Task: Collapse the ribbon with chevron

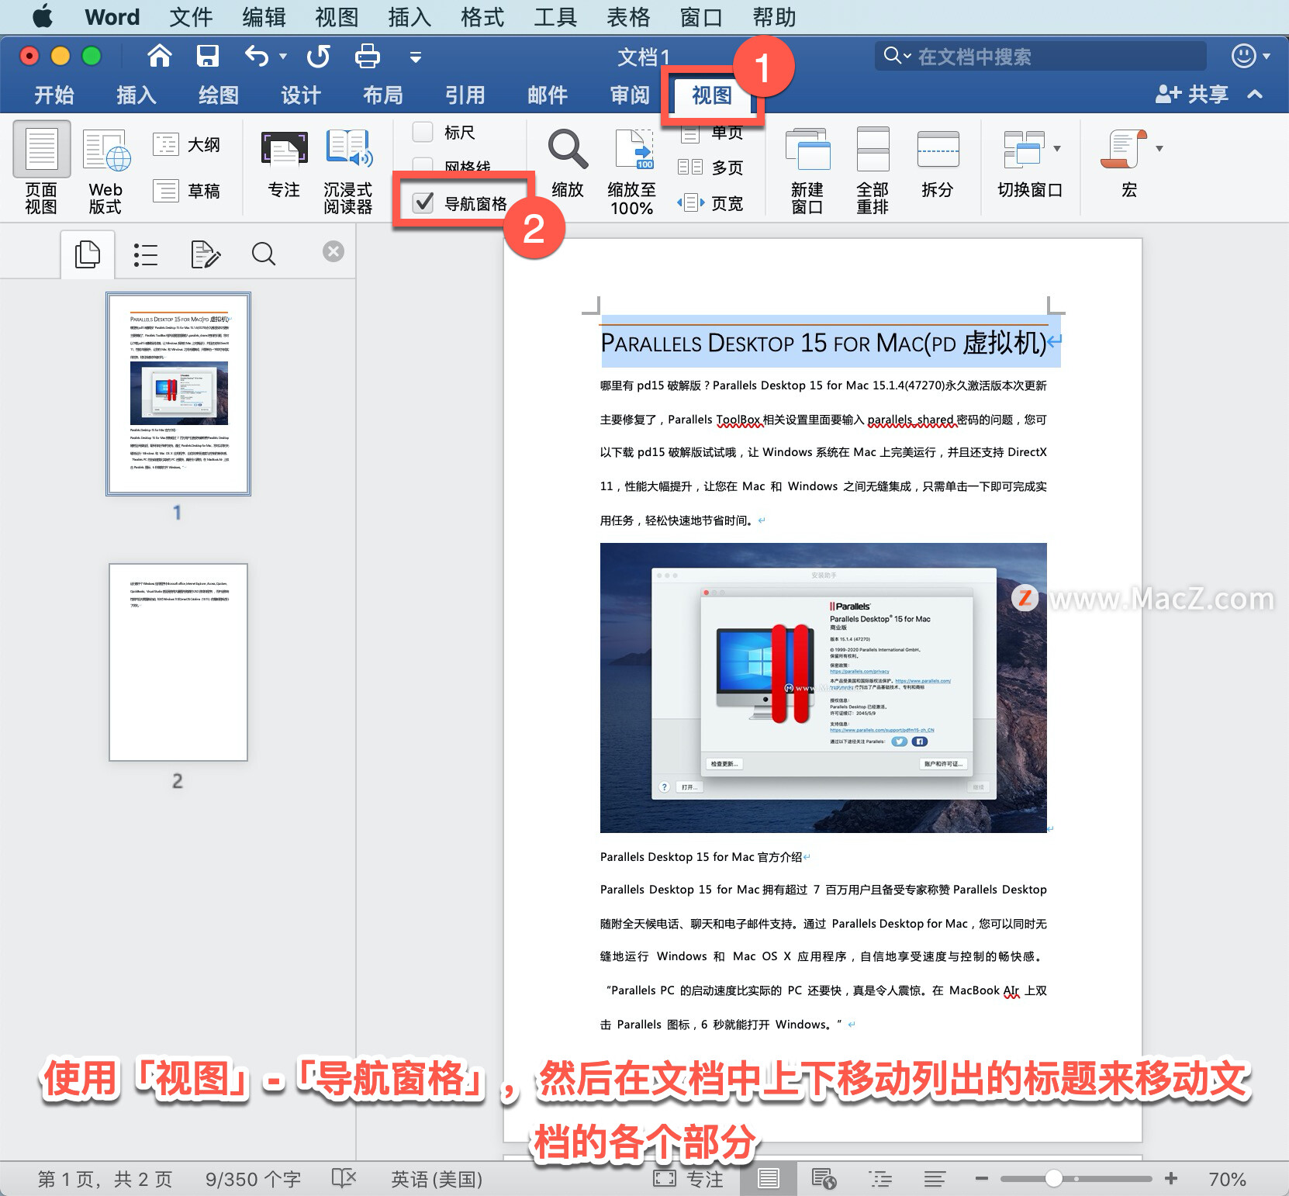Action: (1255, 95)
